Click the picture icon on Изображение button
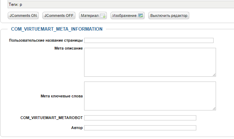Viewport: 234px width, 139px height. [x=140, y=16]
